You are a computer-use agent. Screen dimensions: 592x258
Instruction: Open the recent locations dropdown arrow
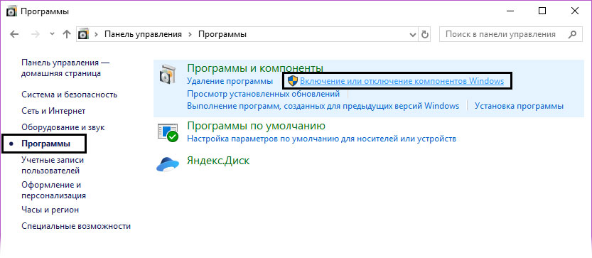point(53,34)
